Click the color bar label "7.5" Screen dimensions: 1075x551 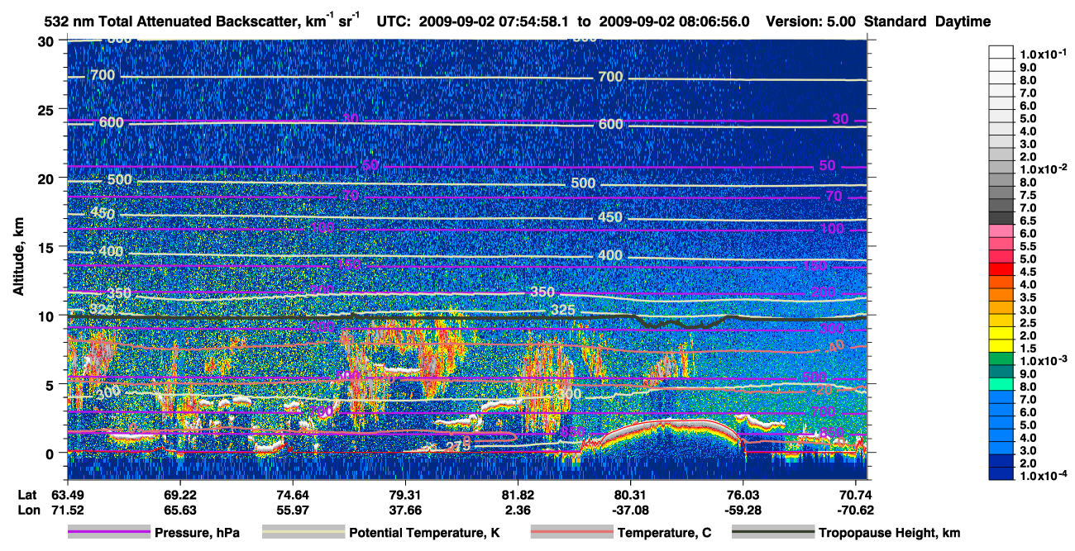tap(1029, 195)
